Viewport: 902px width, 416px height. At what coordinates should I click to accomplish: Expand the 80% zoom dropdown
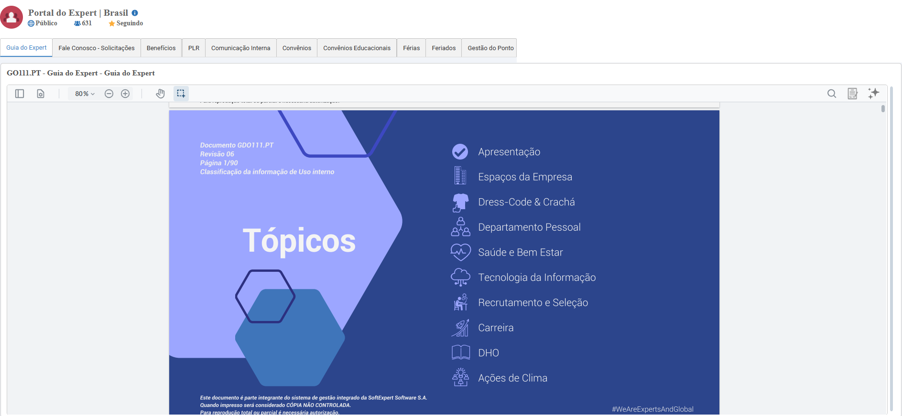pos(85,94)
